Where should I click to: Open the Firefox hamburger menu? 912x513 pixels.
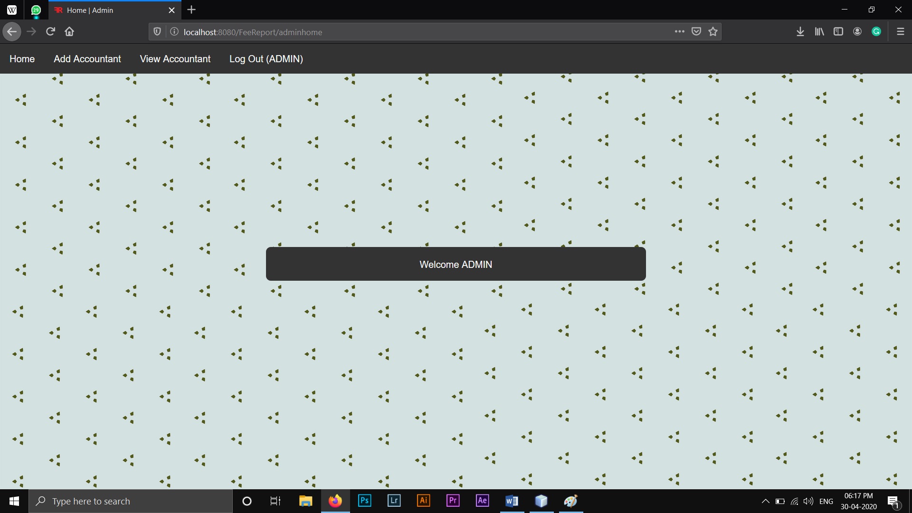click(900, 32)
